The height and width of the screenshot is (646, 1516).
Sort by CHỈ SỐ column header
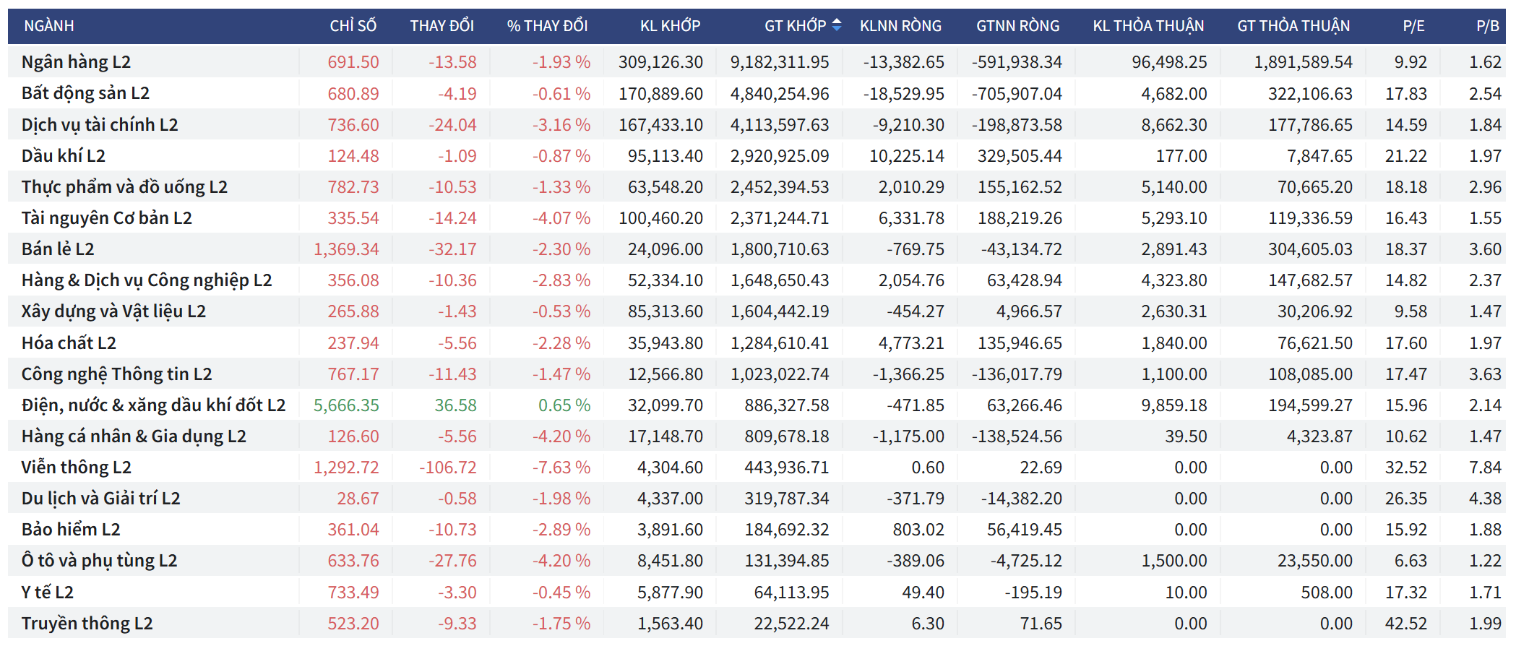(x=353, y=26)
